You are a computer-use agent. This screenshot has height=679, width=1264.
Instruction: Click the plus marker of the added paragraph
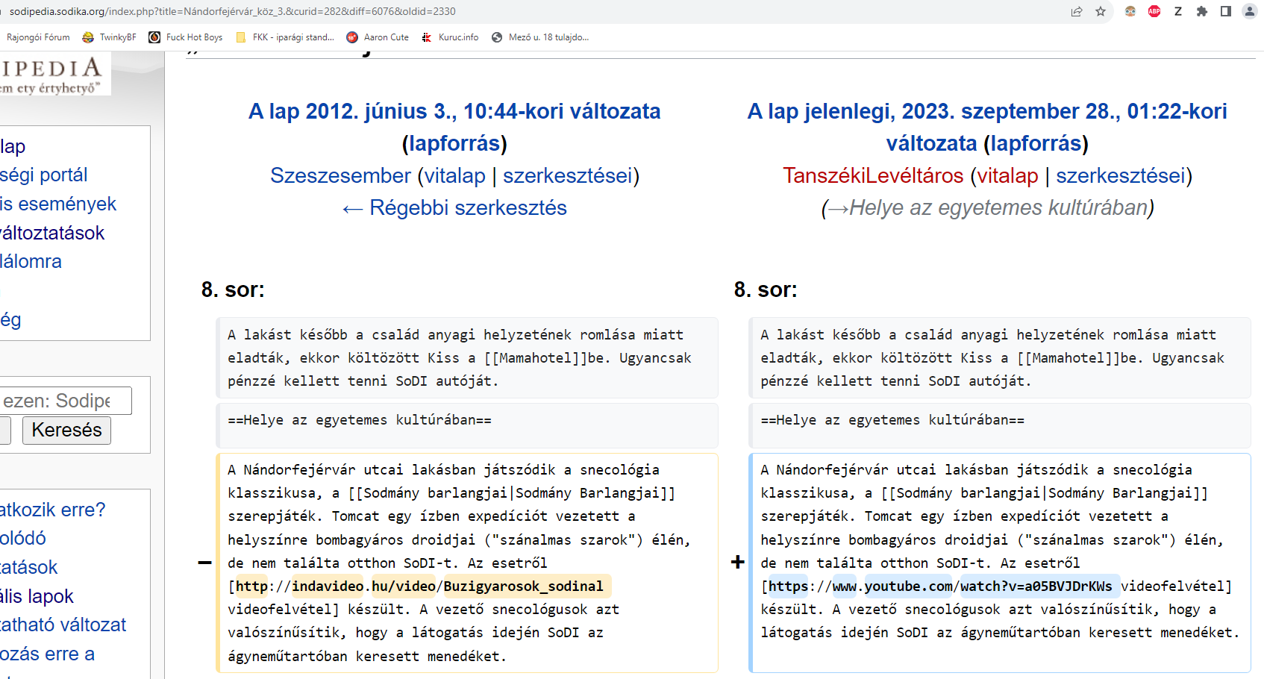point(738,563)
